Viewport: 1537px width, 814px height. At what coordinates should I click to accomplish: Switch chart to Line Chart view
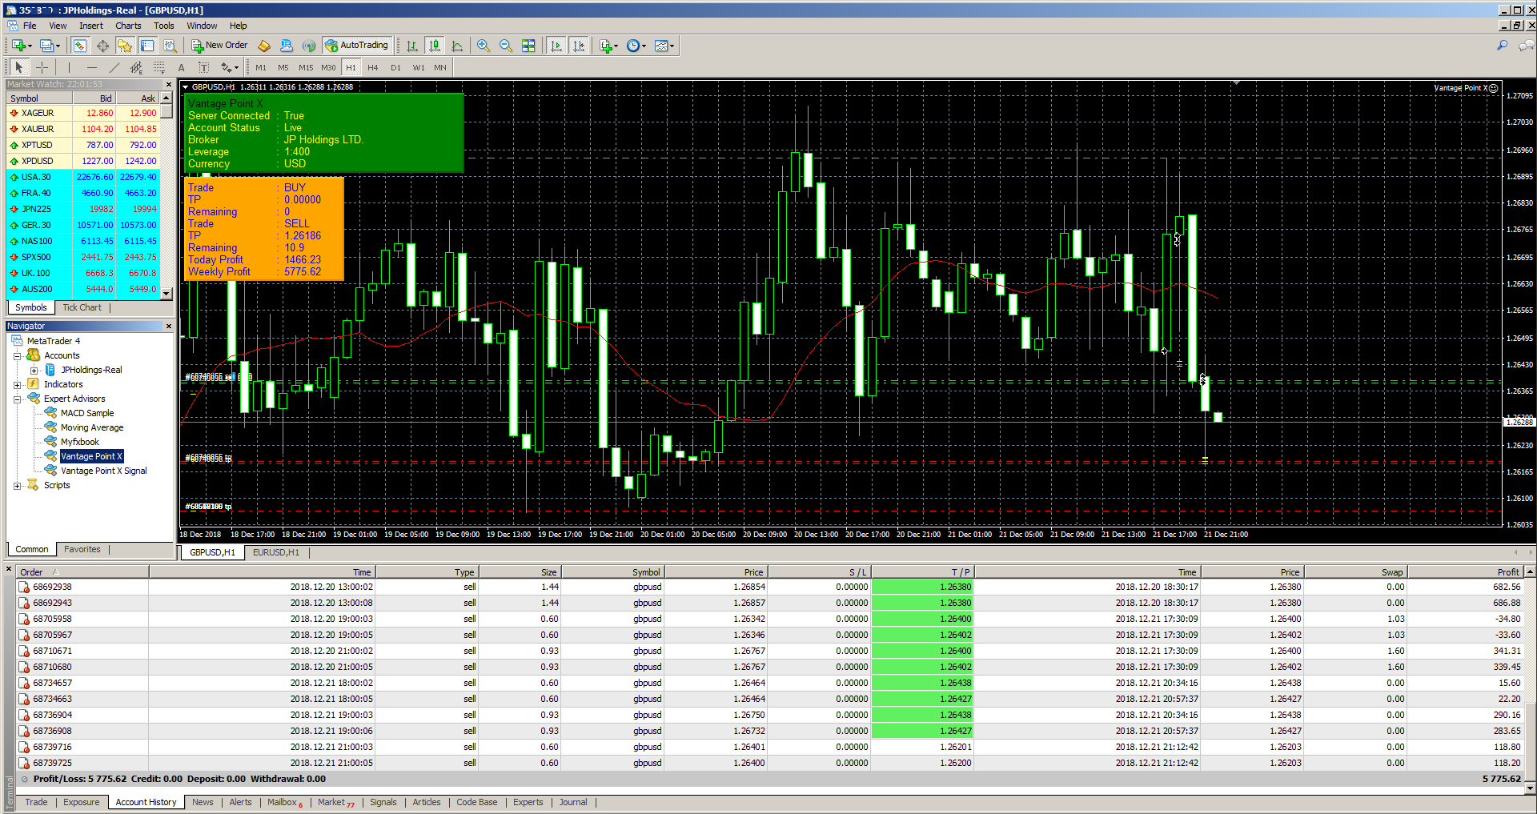tap(457, 46)
